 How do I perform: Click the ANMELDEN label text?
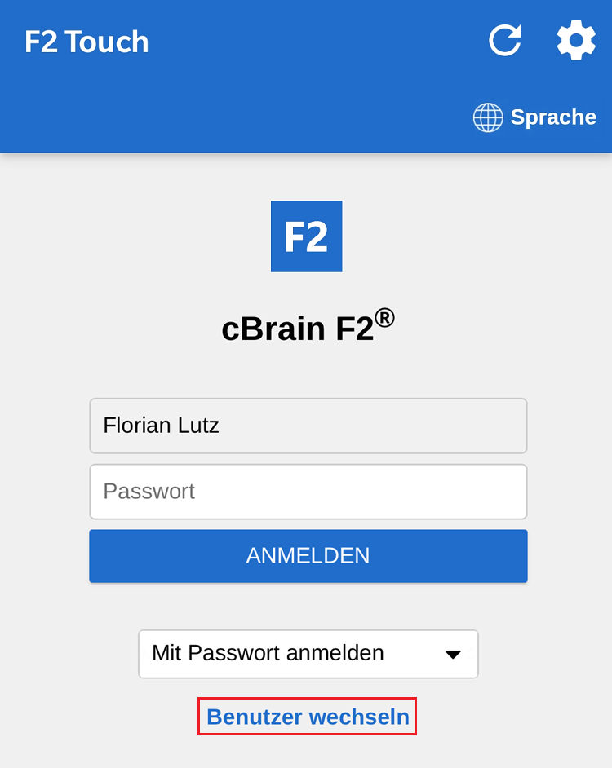point(308,556)
